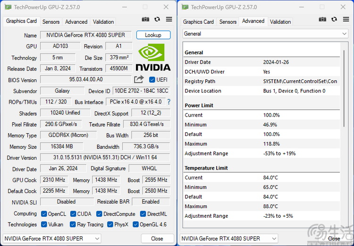Expand the General category dropdown
354x246 pixels.
pos(265,34)
